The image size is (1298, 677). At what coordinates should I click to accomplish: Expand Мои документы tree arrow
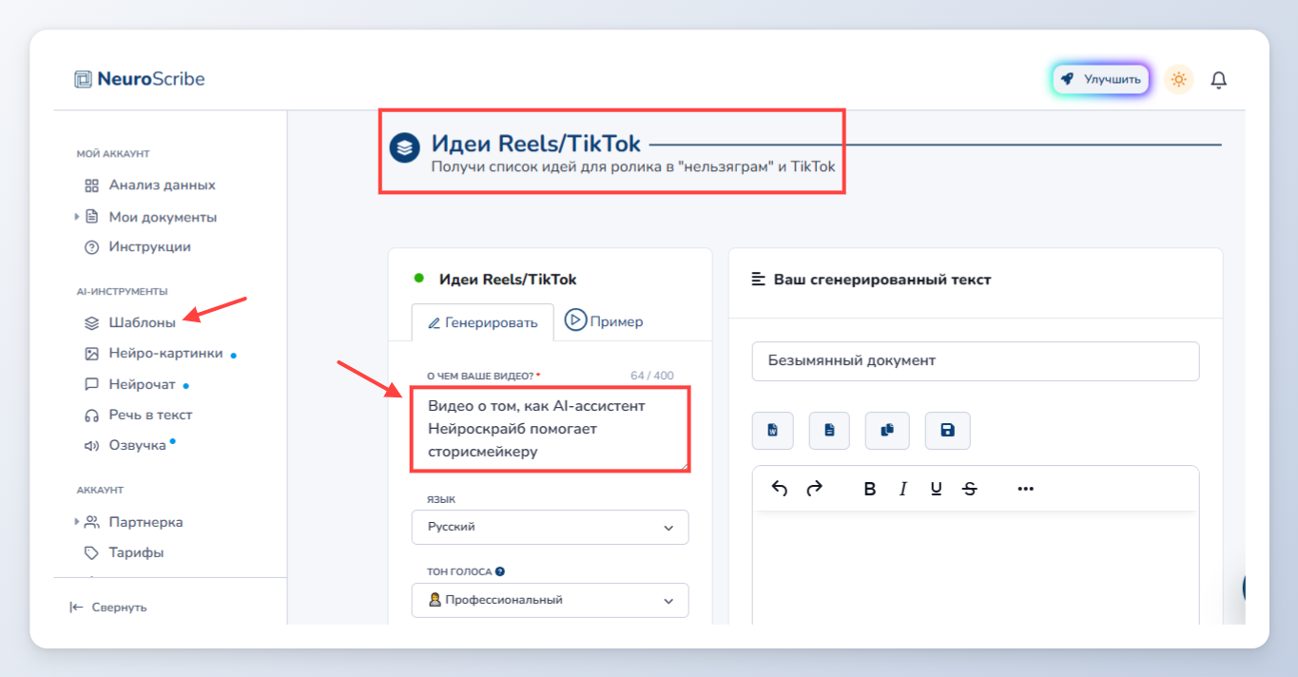coord(76,217)
